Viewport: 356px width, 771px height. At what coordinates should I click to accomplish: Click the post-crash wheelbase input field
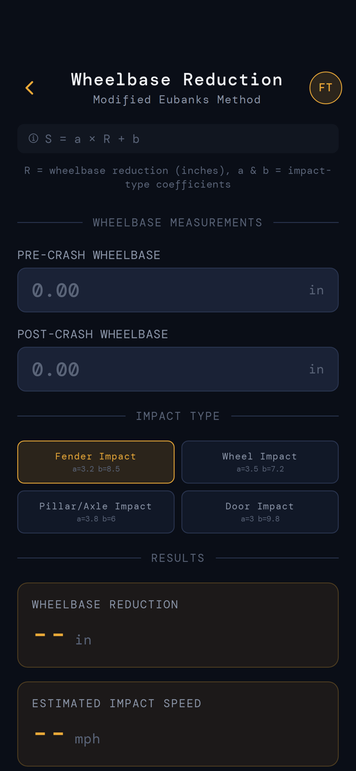pyautogui.click(x=168, y=369)
